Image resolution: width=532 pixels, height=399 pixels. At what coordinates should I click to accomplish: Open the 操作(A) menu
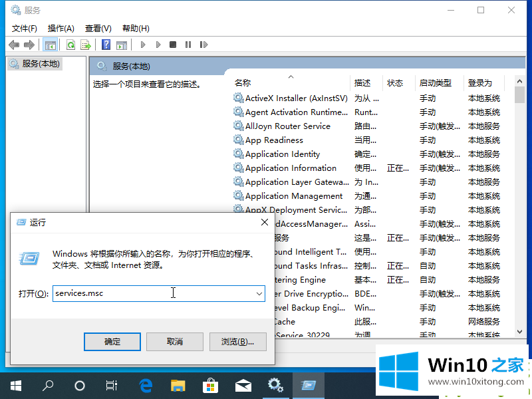pos(61,29)
